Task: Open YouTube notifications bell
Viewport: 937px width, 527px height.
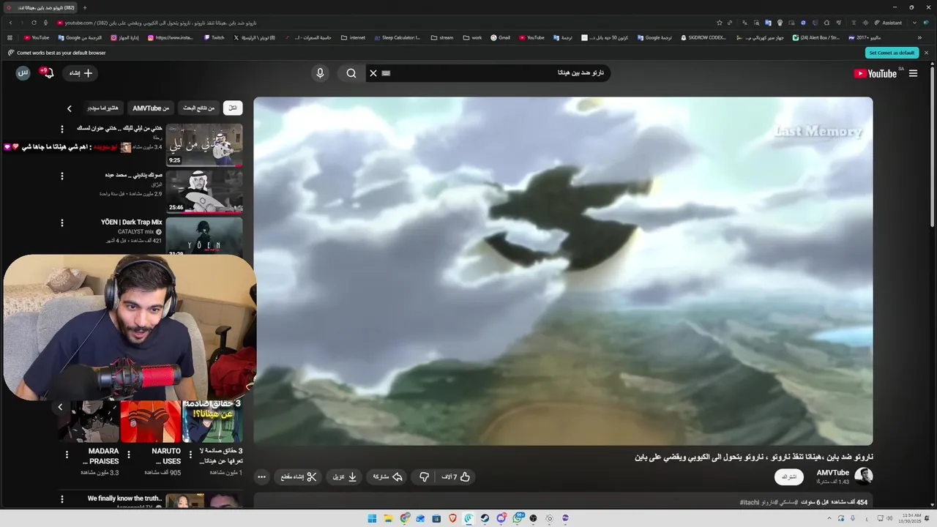Action: (x=48, y=73)
